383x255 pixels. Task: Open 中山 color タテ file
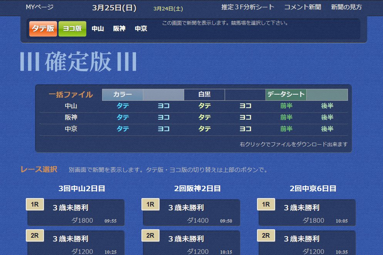click(x=123, y=106)
